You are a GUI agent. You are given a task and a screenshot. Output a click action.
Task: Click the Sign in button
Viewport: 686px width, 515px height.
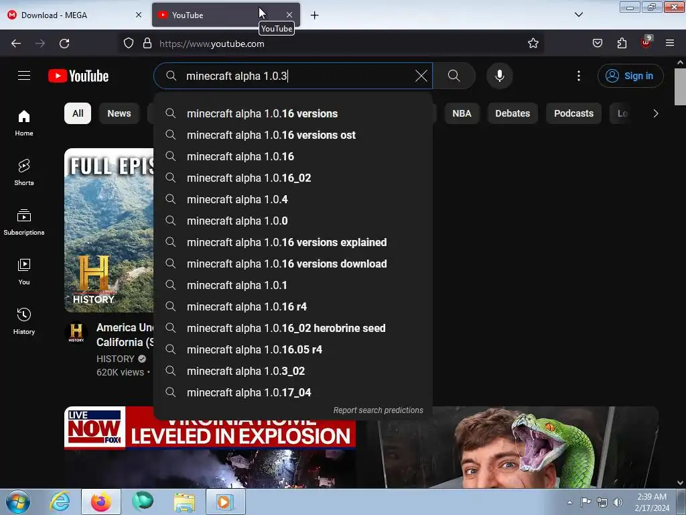click(x=630, y=76)
